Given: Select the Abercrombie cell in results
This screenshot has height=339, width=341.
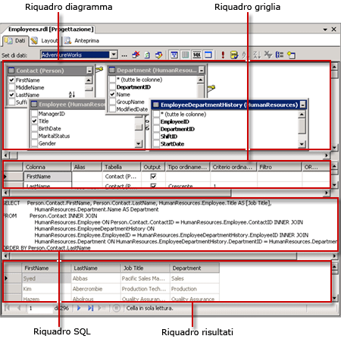Looking at the screenshot, I should 96,289.
